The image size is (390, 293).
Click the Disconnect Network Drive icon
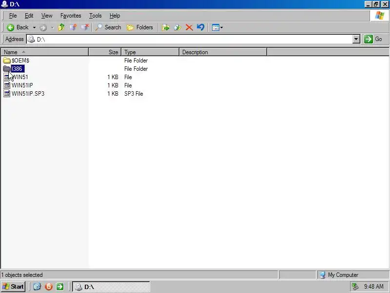coord(85,27)
